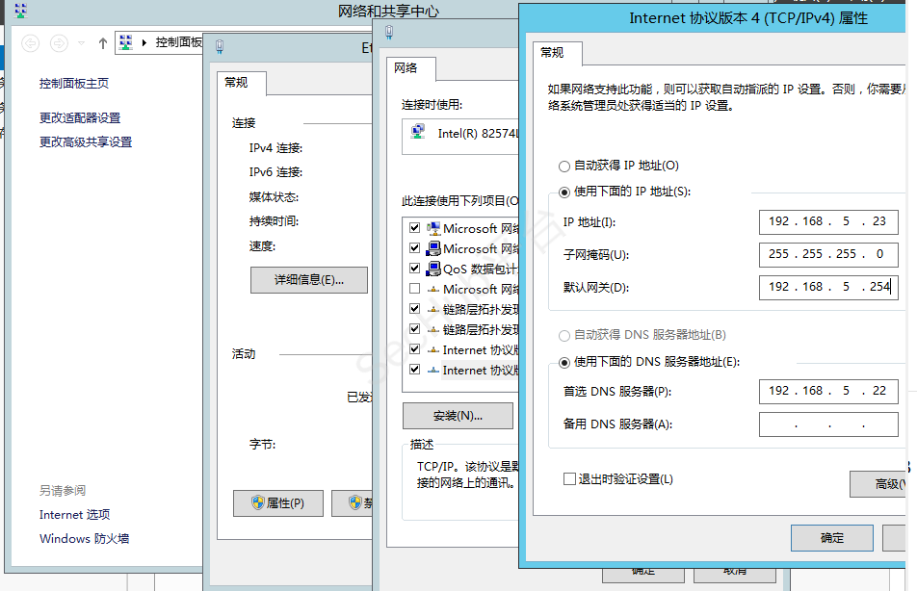Screen dimensions: 917x591
Task: Click the back navigation arrow
Action: pos(31,42)
